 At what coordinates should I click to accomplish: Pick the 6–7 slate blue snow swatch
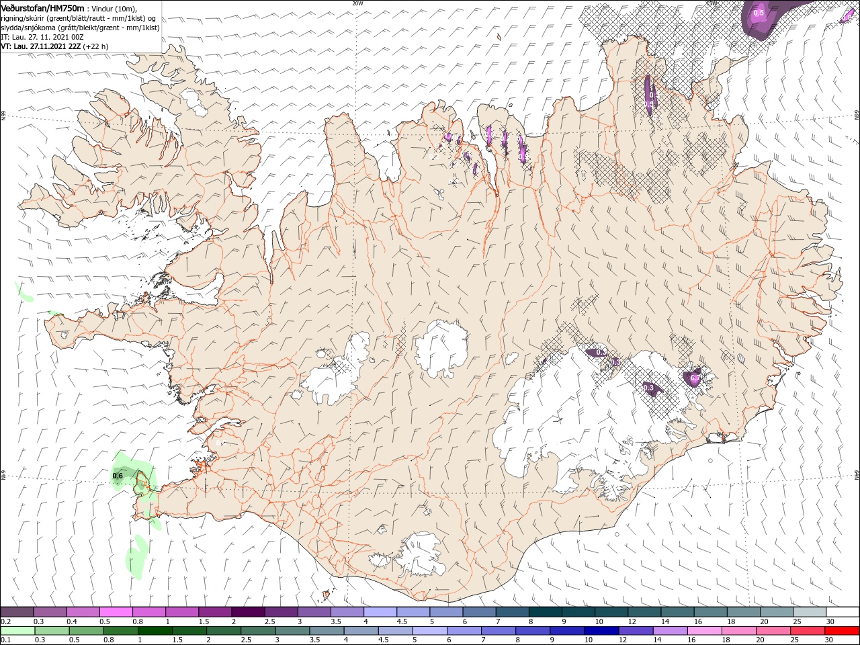479,612
